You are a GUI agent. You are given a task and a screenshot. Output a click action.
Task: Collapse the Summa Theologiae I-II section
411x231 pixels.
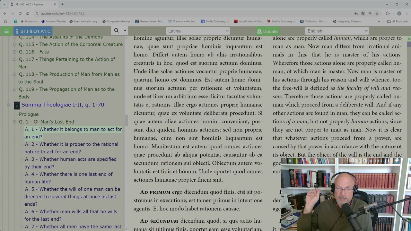coord(9,105)
